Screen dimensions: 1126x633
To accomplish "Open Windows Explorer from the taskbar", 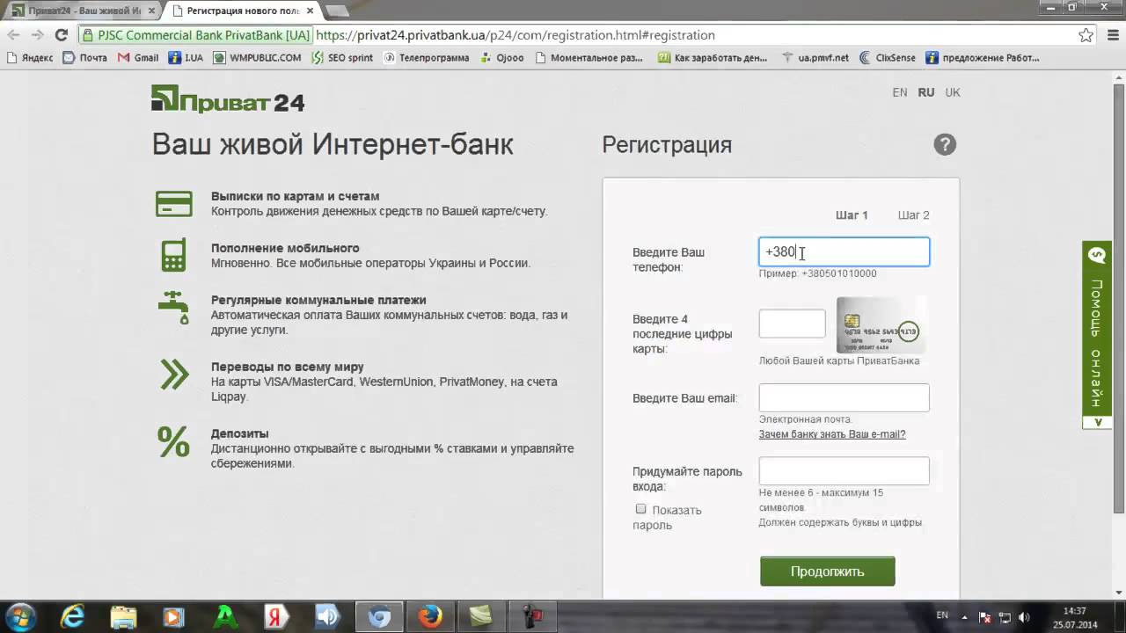I will click(123, 617).
